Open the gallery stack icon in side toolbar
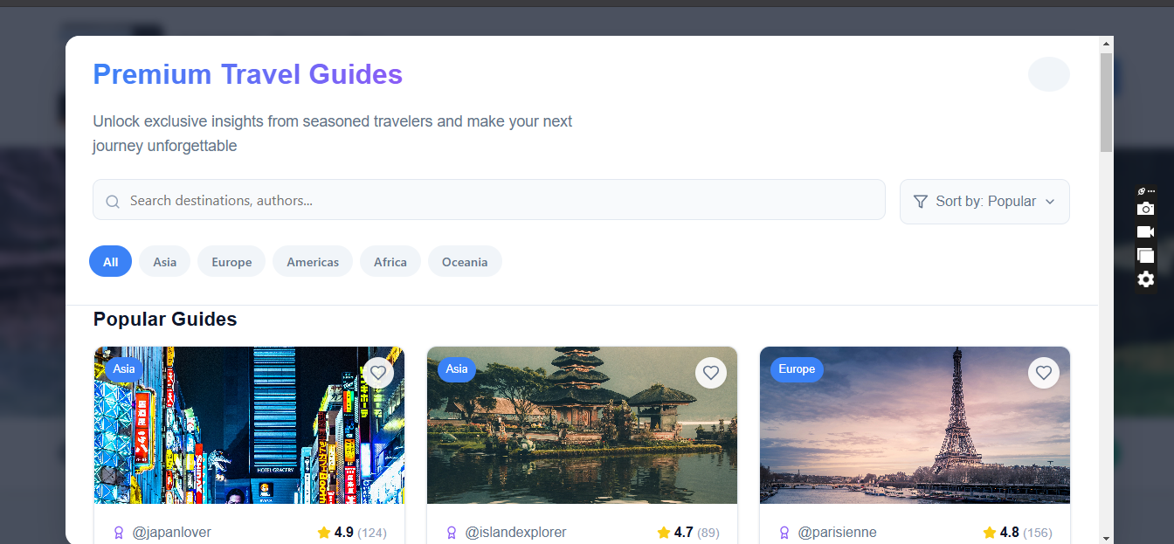 (x=1145, y=256)
